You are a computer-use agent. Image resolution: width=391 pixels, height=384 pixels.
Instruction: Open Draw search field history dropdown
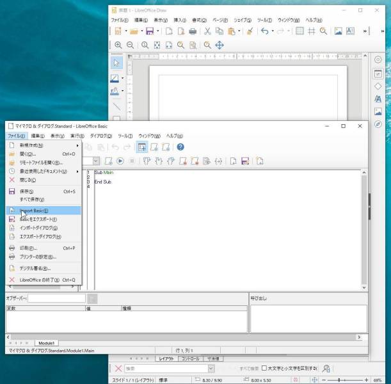211,369
